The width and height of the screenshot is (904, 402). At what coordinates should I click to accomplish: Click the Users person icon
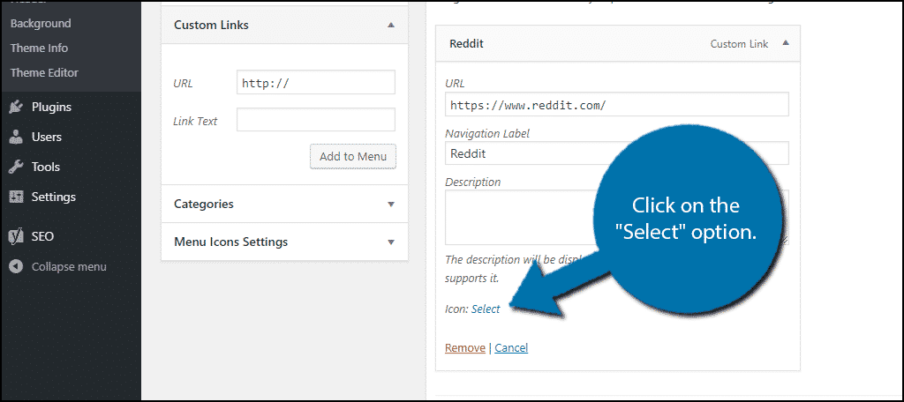[x=16, y=138]
